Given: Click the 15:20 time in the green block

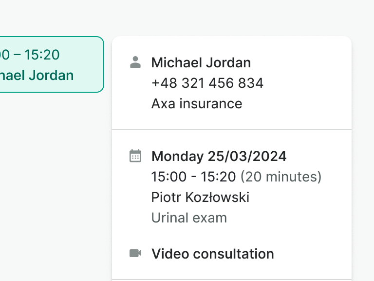Looking at the screenshot, I should click(42, 55).
